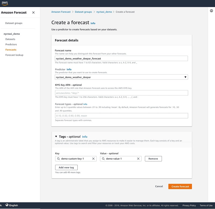Open Info link next to Forecast types
This screenshot has width=215, height=209.
pyautogui.click(x=85, y=104)
